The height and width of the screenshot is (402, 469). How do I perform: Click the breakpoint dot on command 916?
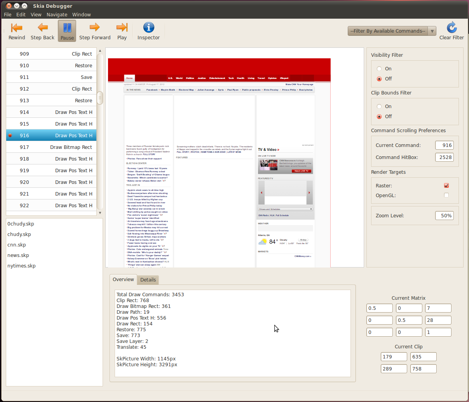pos(10,136)
